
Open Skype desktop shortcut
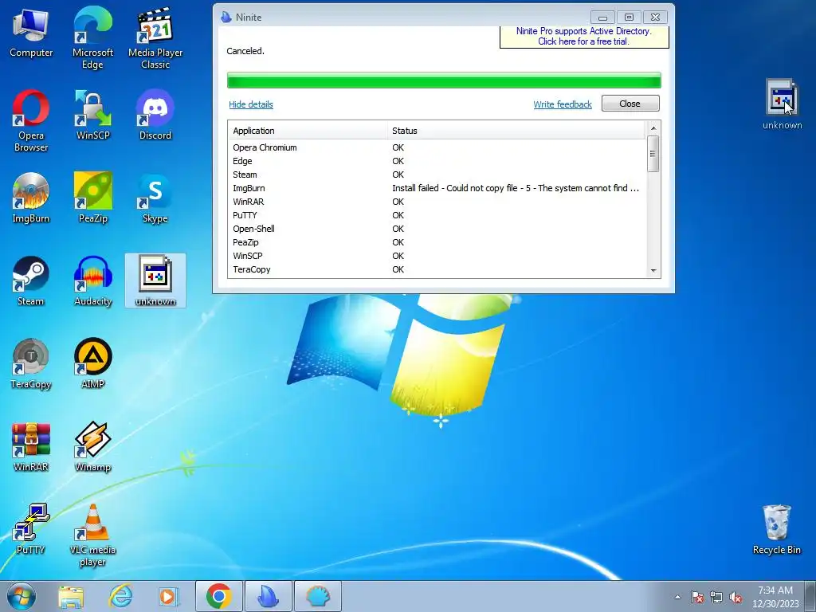click(x=155, y=198)
